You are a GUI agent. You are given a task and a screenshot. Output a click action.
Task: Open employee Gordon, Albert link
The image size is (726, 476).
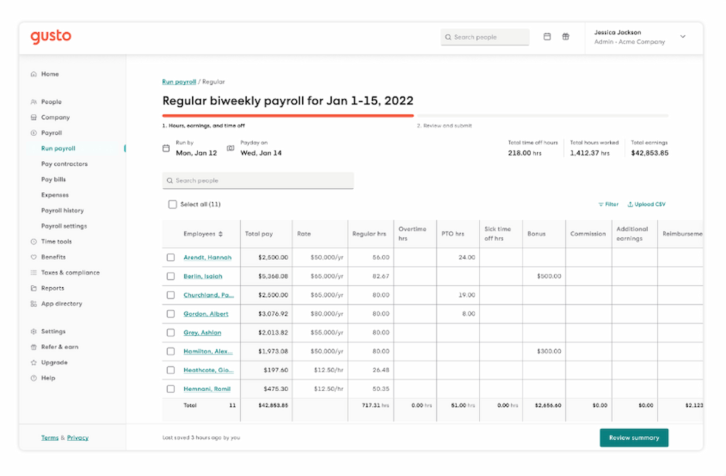206,314
